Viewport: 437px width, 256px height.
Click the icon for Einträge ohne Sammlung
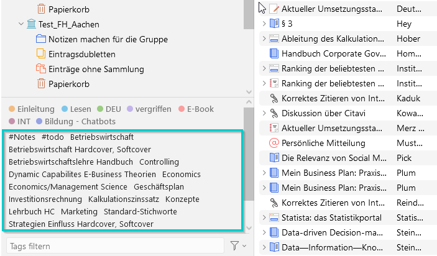[41, 68]
